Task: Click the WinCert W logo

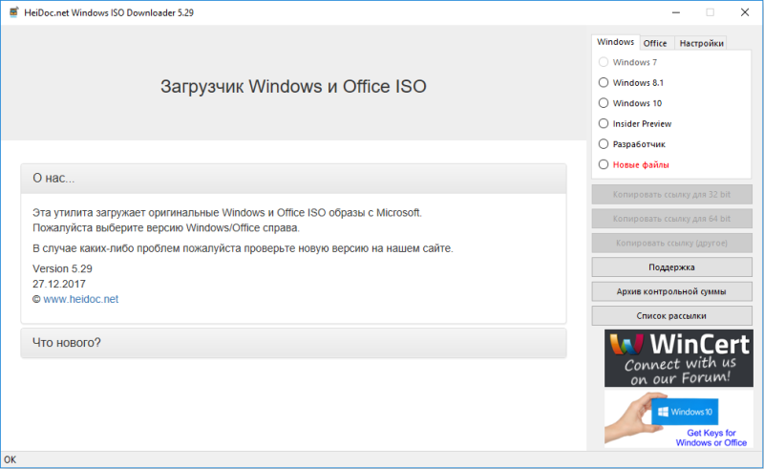Action: (626, 344)
